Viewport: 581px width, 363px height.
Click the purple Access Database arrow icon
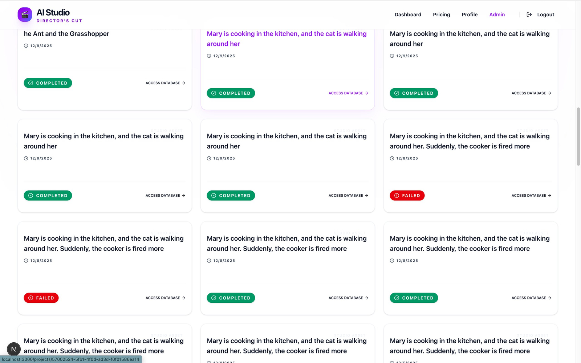click(367, 93)
